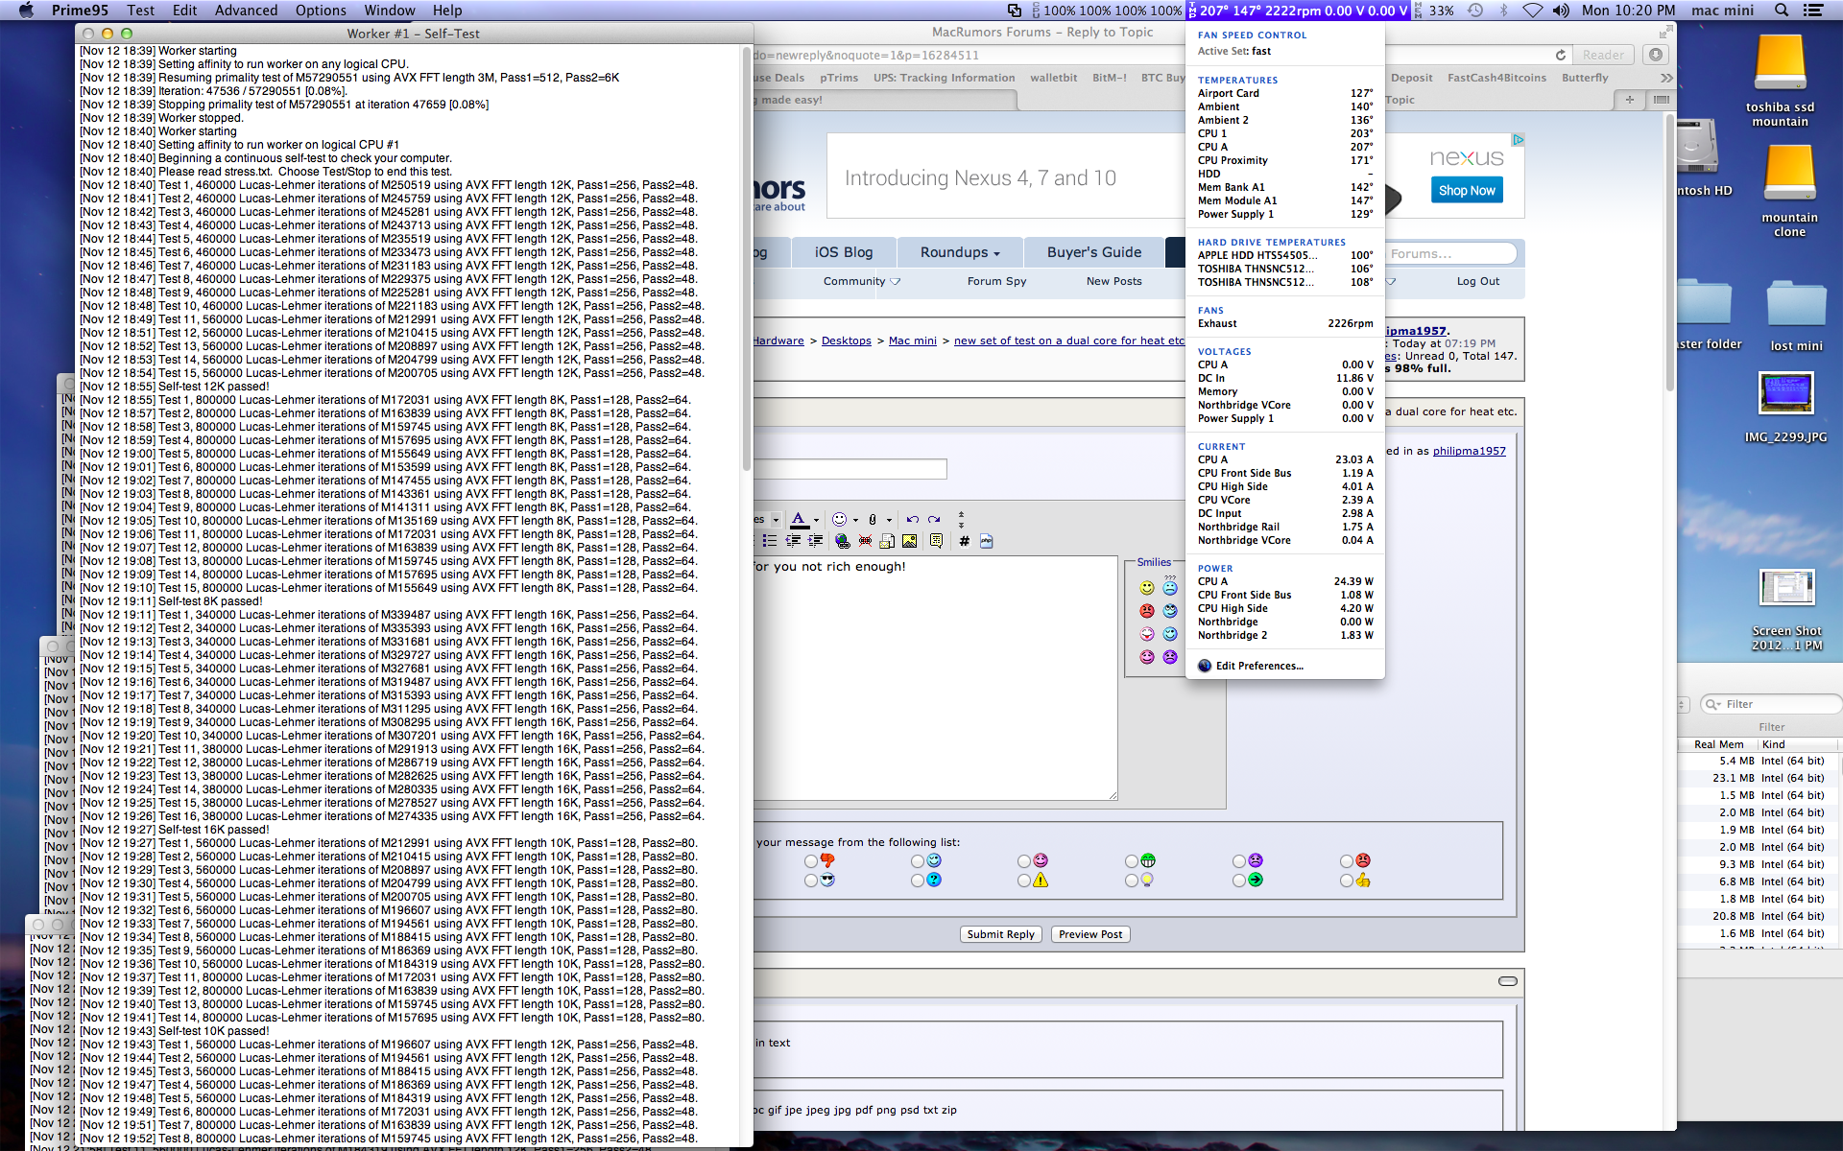The image size is (1843, 1151).
Task: Select the green arrow post icon radio
Action: coord(1239,881)
